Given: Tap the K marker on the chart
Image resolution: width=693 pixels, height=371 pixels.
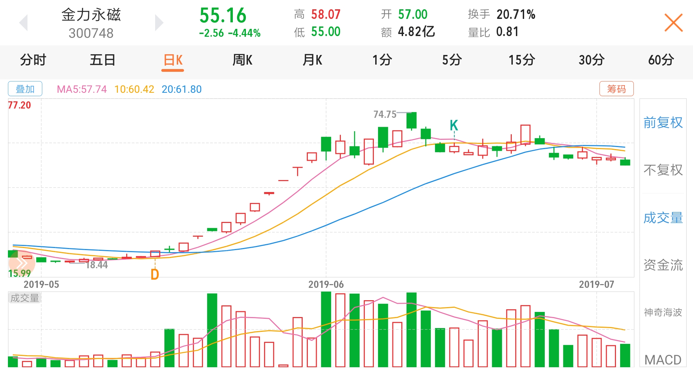Looking at the screenshot, I should (x=454, y=125).
